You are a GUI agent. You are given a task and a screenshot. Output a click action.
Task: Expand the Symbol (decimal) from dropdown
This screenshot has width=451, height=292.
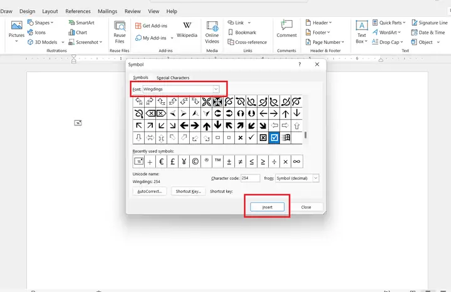click(316, 179)
